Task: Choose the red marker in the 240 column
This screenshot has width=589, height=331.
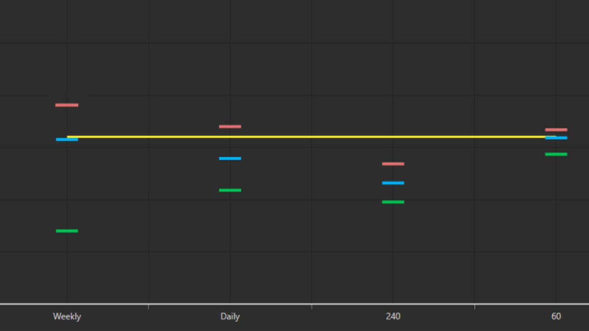Action: [x=393, y=164]
